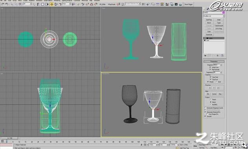
Task: Set lathe direction with Y button
Action: click(214, 88)
